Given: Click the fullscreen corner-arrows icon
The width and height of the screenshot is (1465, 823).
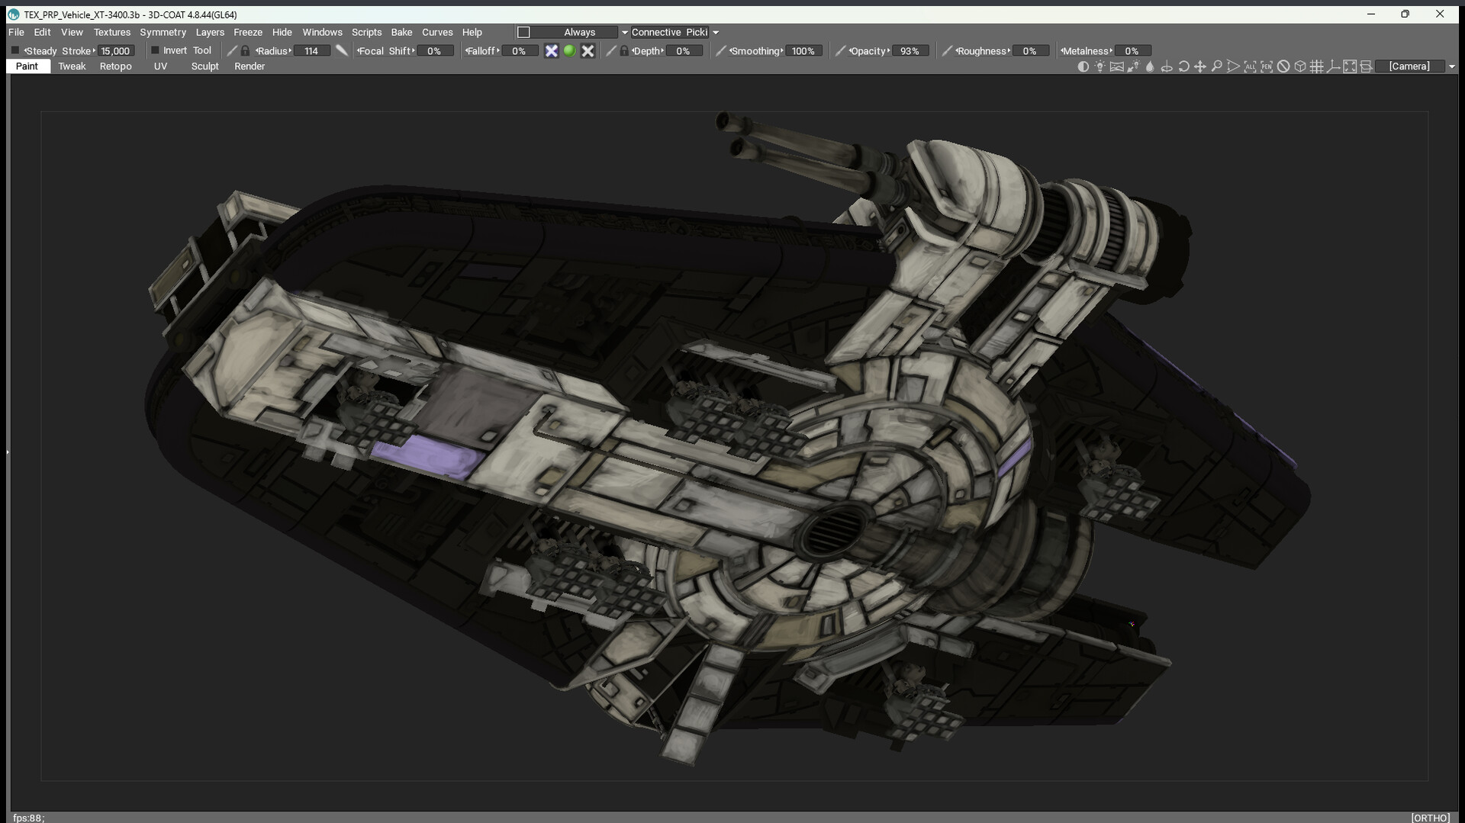Looking at the screenshot, I should coord(1350,66).
